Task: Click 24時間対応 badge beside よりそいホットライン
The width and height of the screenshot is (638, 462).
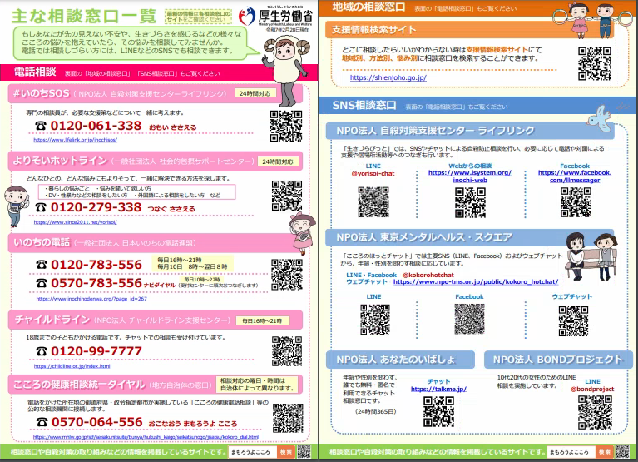Action: tap(278, 161)
